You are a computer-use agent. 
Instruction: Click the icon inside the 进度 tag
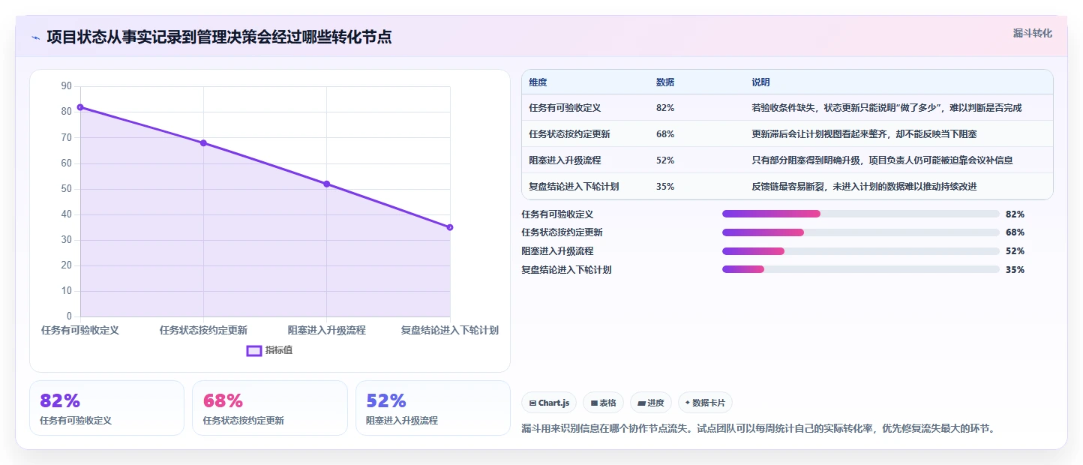[641, 403]
